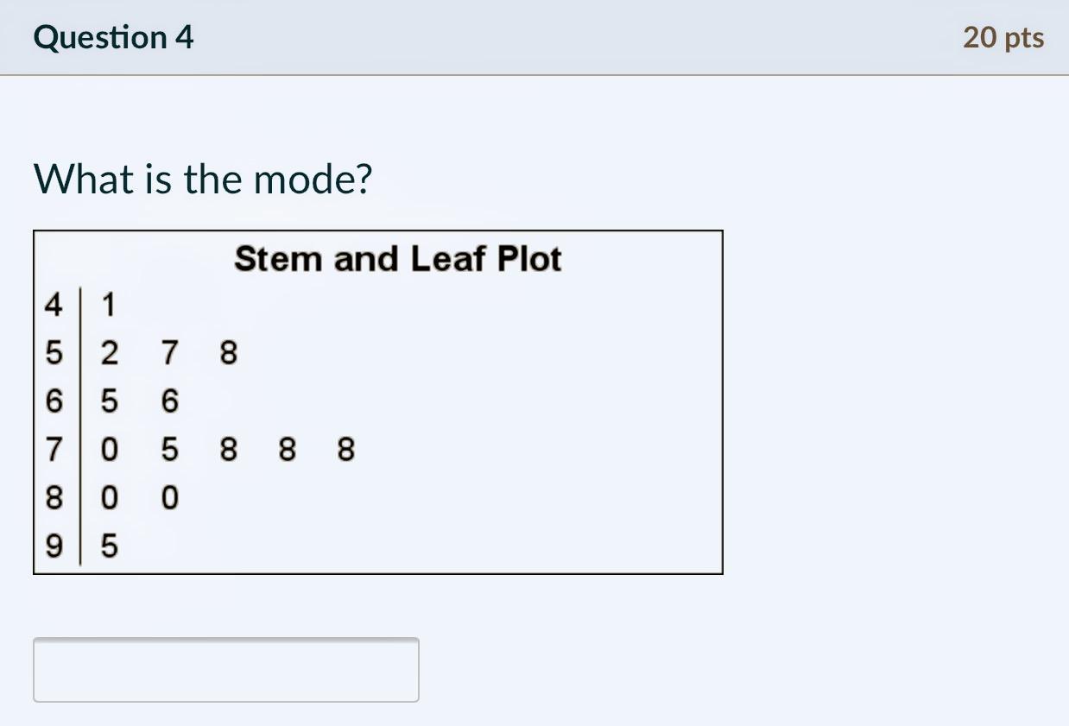Click stem 9 in the plot

point(54,546)
